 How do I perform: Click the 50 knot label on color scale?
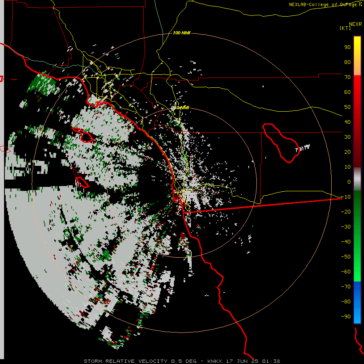point(347,107)
